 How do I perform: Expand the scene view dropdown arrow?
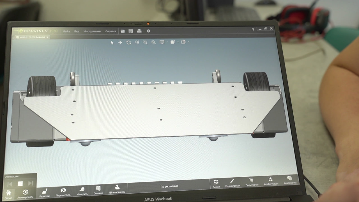click(x=178, y=42)
